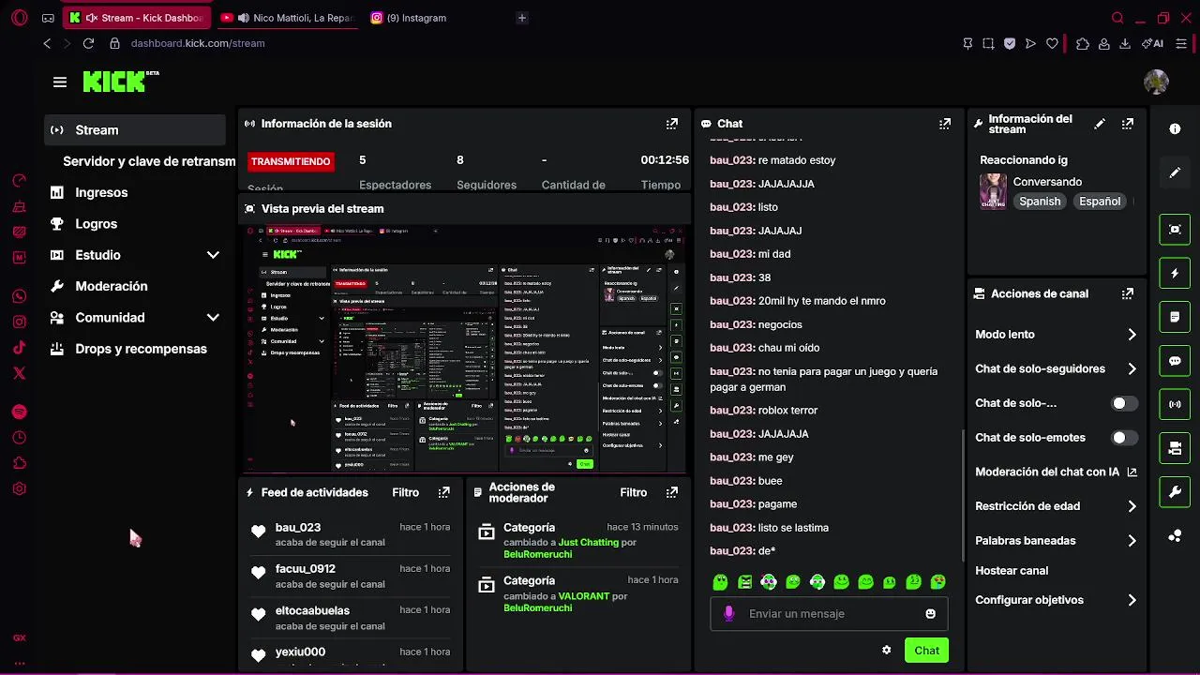Open the X (Twitter) icon in Opera GX sidebar

[19, 373]
